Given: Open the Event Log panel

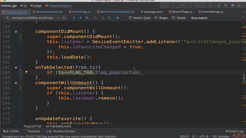Looking at the screenshot, I should [234, 131].
